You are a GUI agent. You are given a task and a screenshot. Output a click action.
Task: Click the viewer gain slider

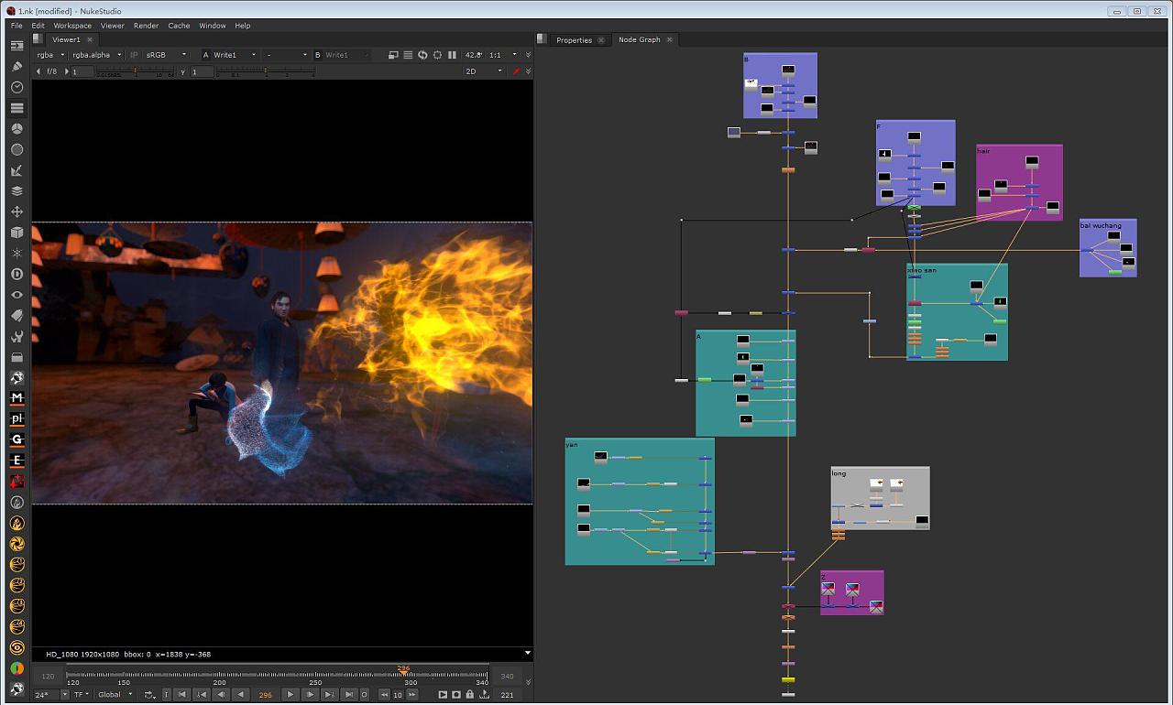click(x=136, y=71)
